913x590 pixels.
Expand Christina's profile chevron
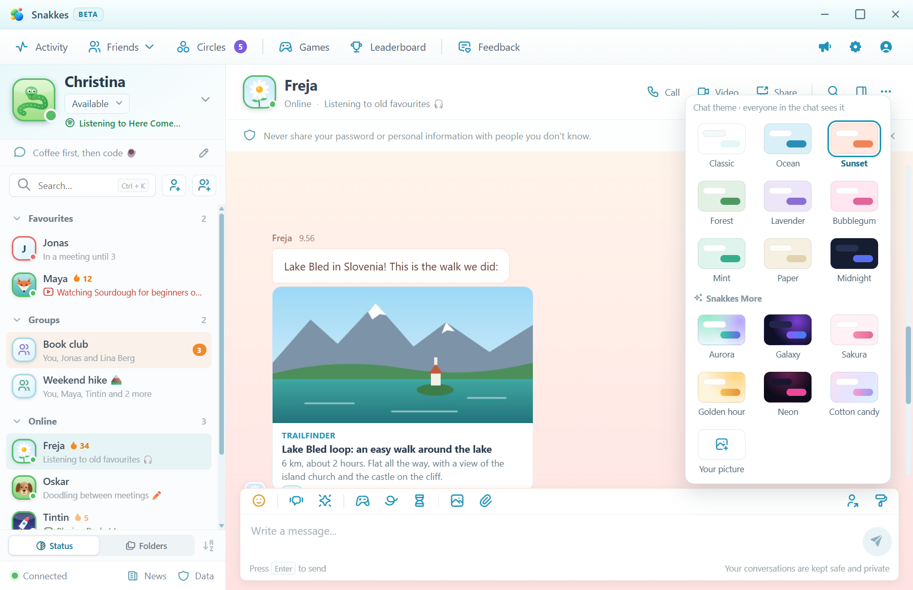click(x=205, y=99)
